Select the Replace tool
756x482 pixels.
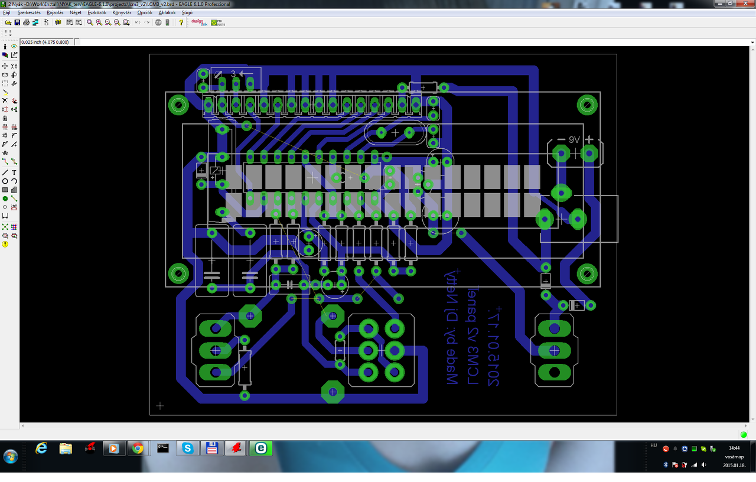pyautogui.click(x=14, y=109)
